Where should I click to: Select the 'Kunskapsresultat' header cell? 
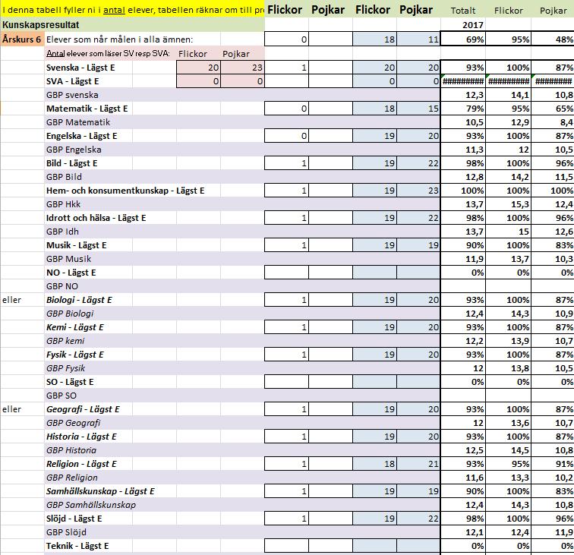click(x=132, y=25)
